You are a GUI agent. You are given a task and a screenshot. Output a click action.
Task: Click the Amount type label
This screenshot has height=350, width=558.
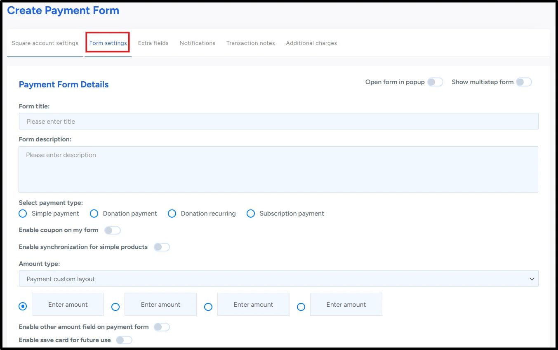[39, 264]
